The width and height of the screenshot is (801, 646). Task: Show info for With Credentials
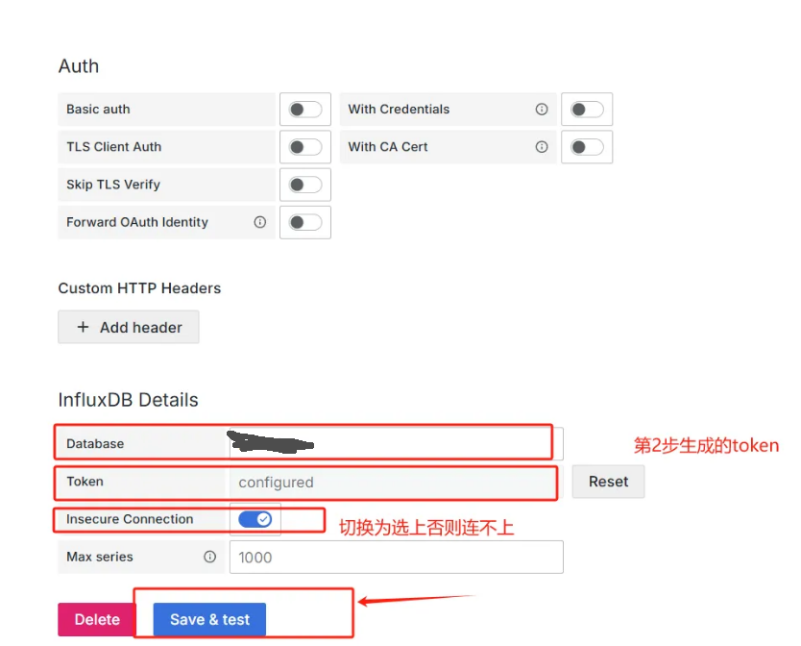click(542, 109)
